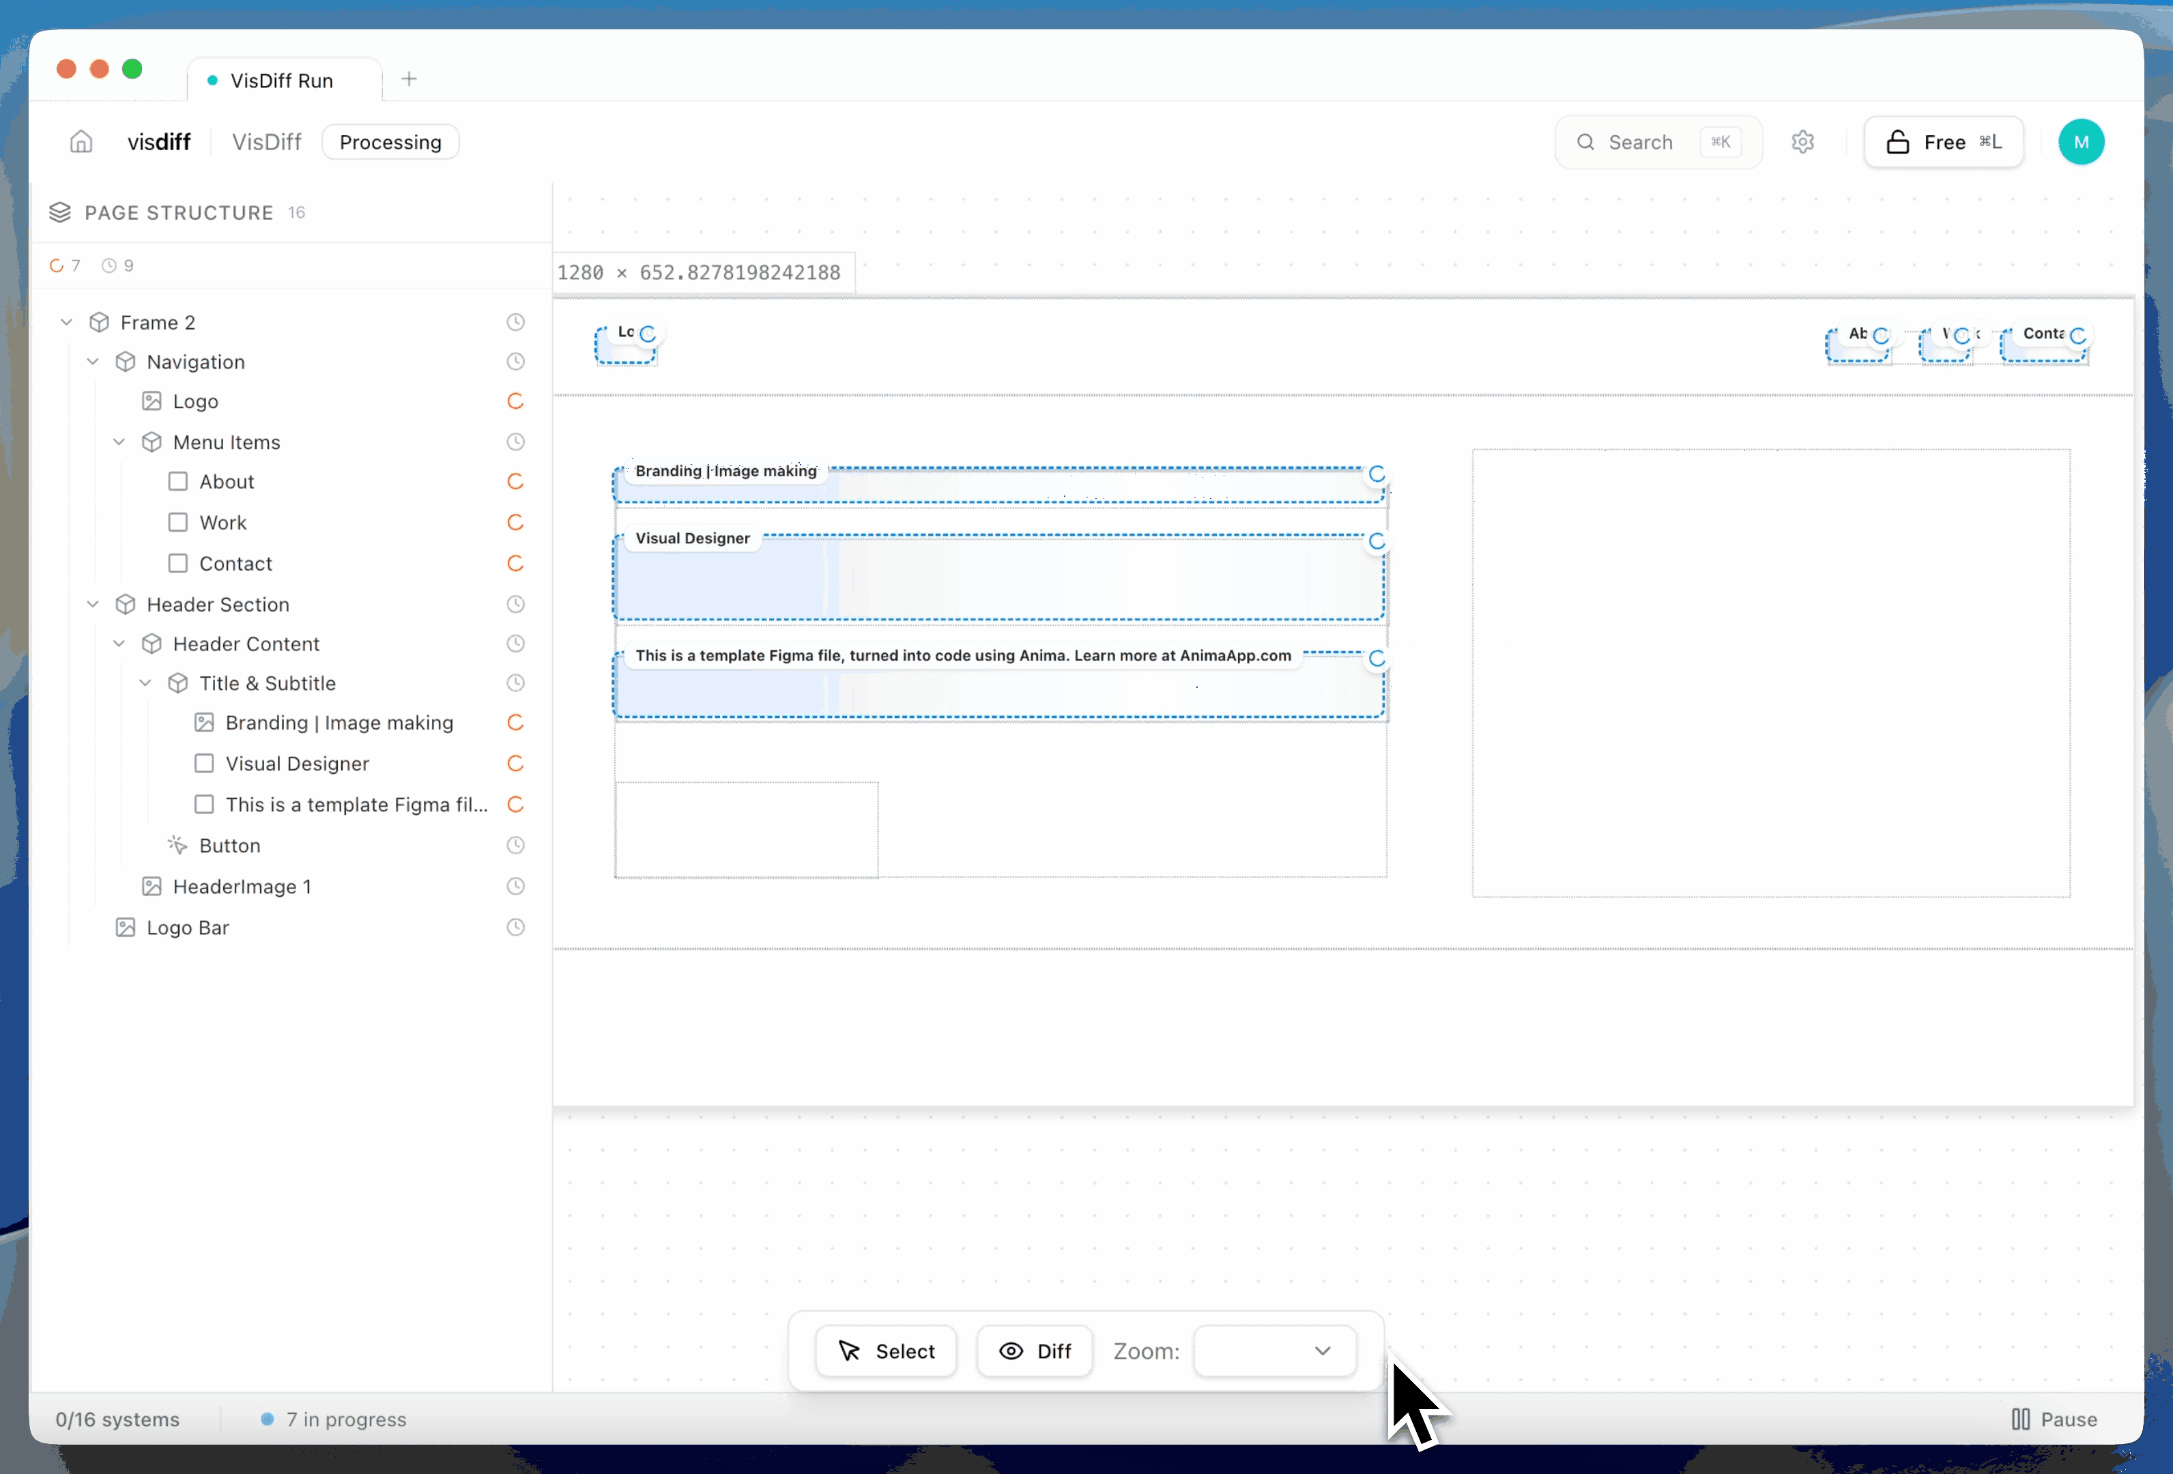2173x1474 pixels.
Task: Click the layers icon beside Page Structure
Action: coord(60,213)
